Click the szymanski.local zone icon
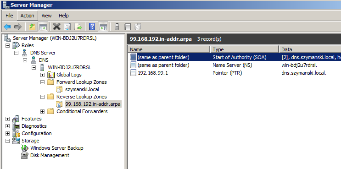The image size is (341, 169). pos(59,90)
